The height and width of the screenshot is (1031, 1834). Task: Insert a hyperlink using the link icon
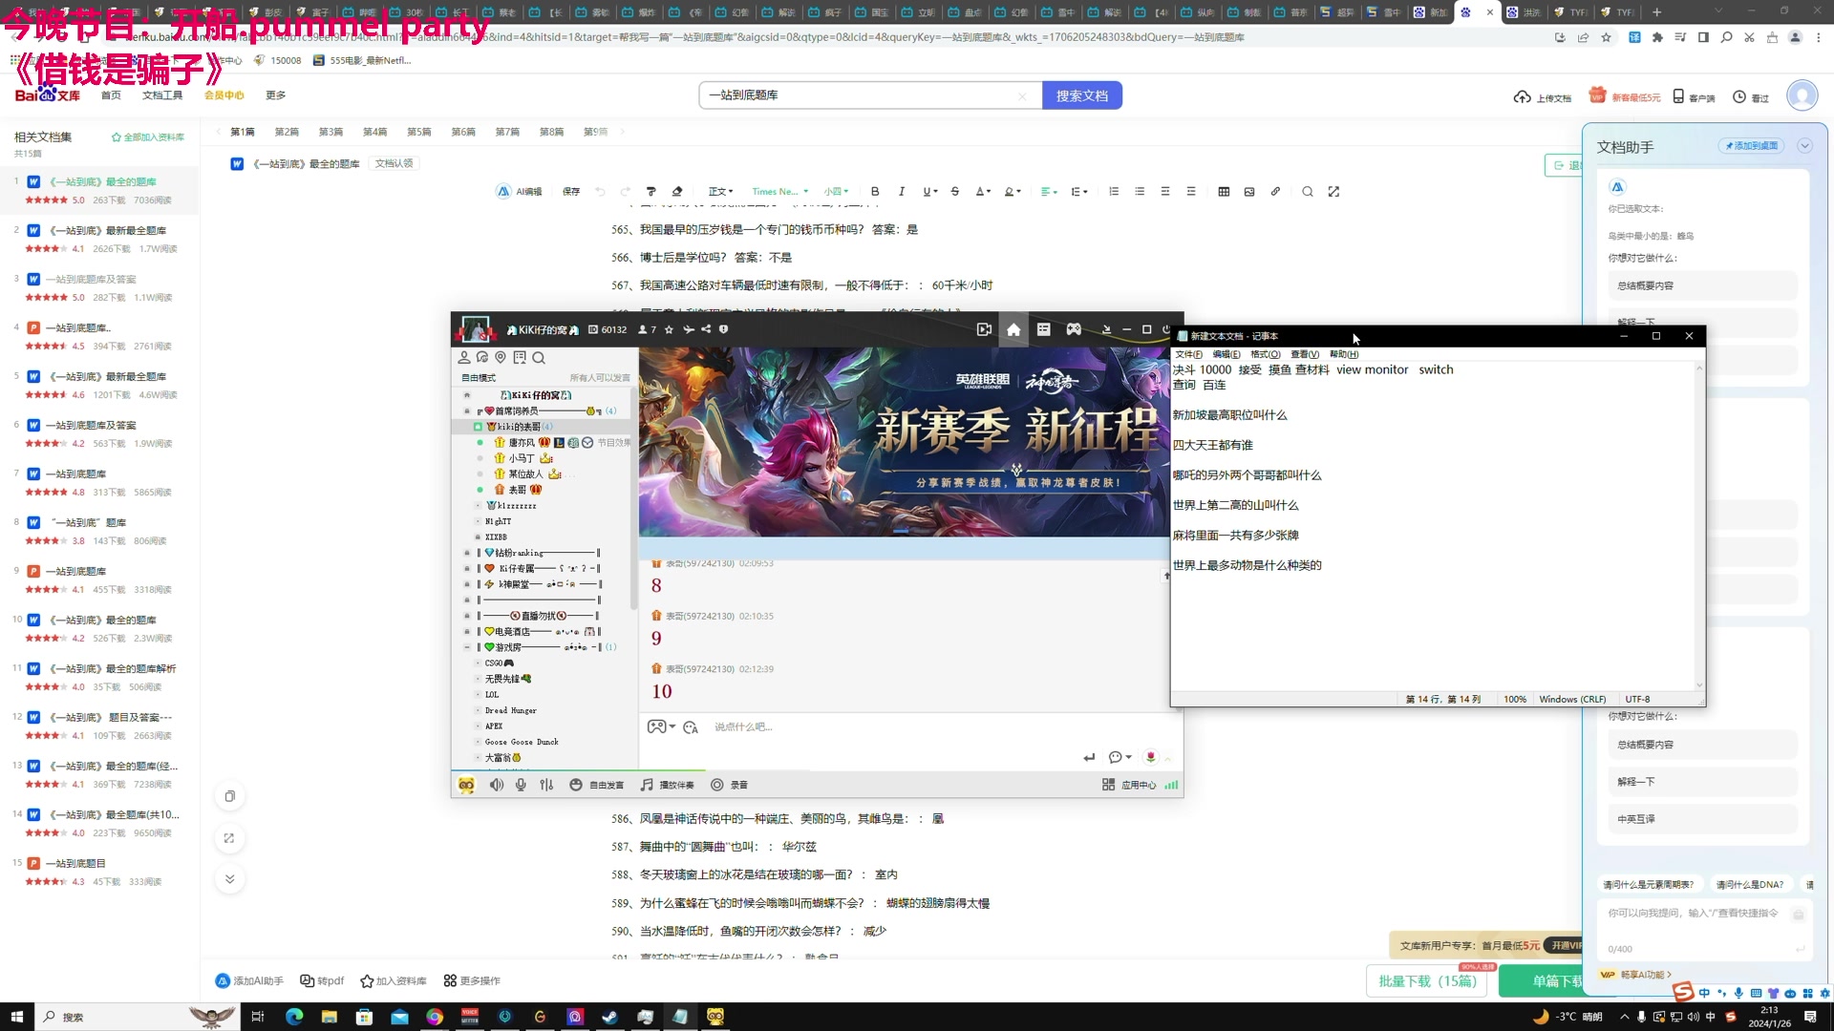(x=1275, y=191)
